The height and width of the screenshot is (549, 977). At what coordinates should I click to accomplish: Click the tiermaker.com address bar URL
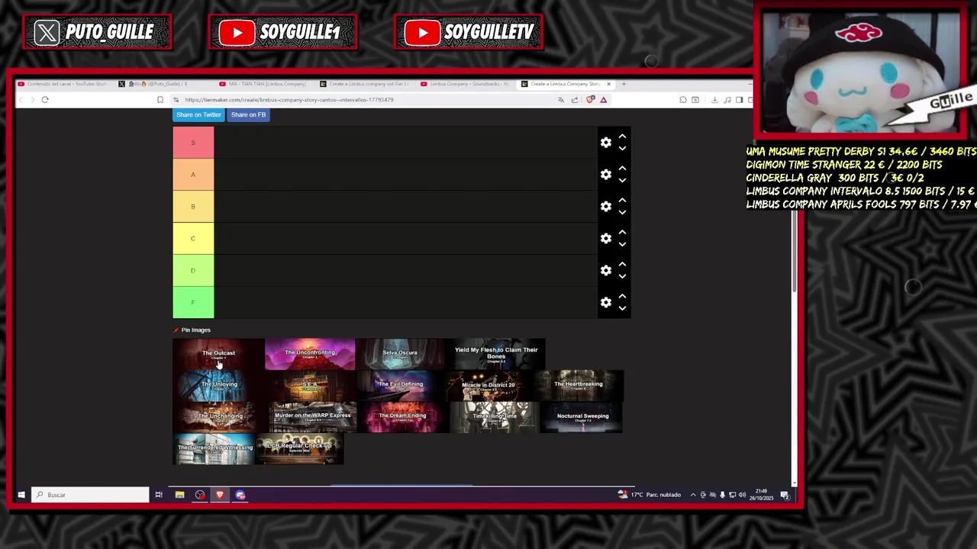pos(289,100)
